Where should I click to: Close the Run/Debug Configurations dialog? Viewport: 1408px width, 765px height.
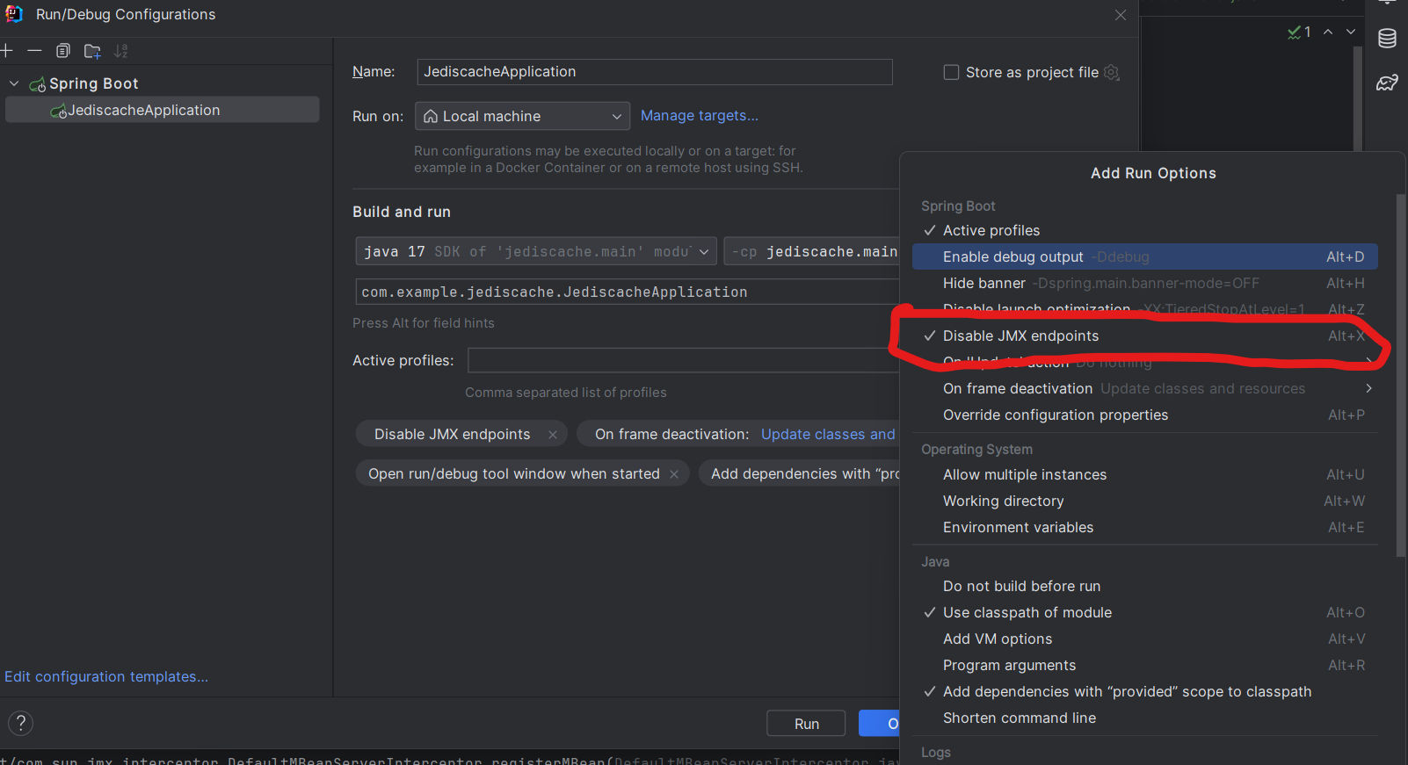click(x=1121, y=15)
